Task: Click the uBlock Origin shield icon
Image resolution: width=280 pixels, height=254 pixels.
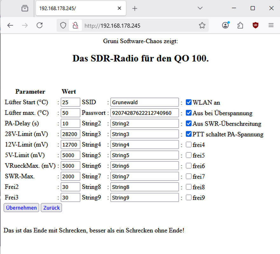Action: point(256,25)
